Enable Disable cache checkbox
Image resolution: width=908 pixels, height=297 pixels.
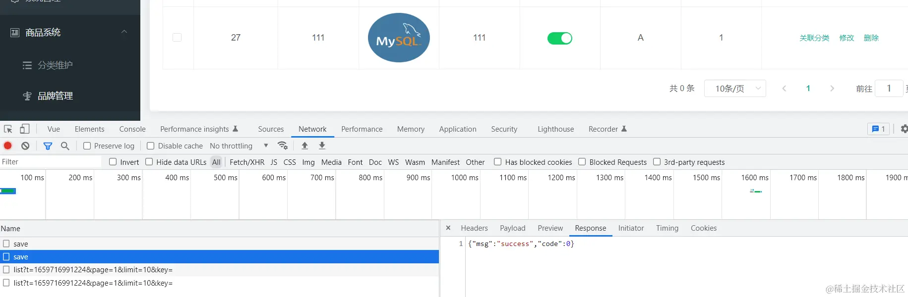[x=151, y=146]
